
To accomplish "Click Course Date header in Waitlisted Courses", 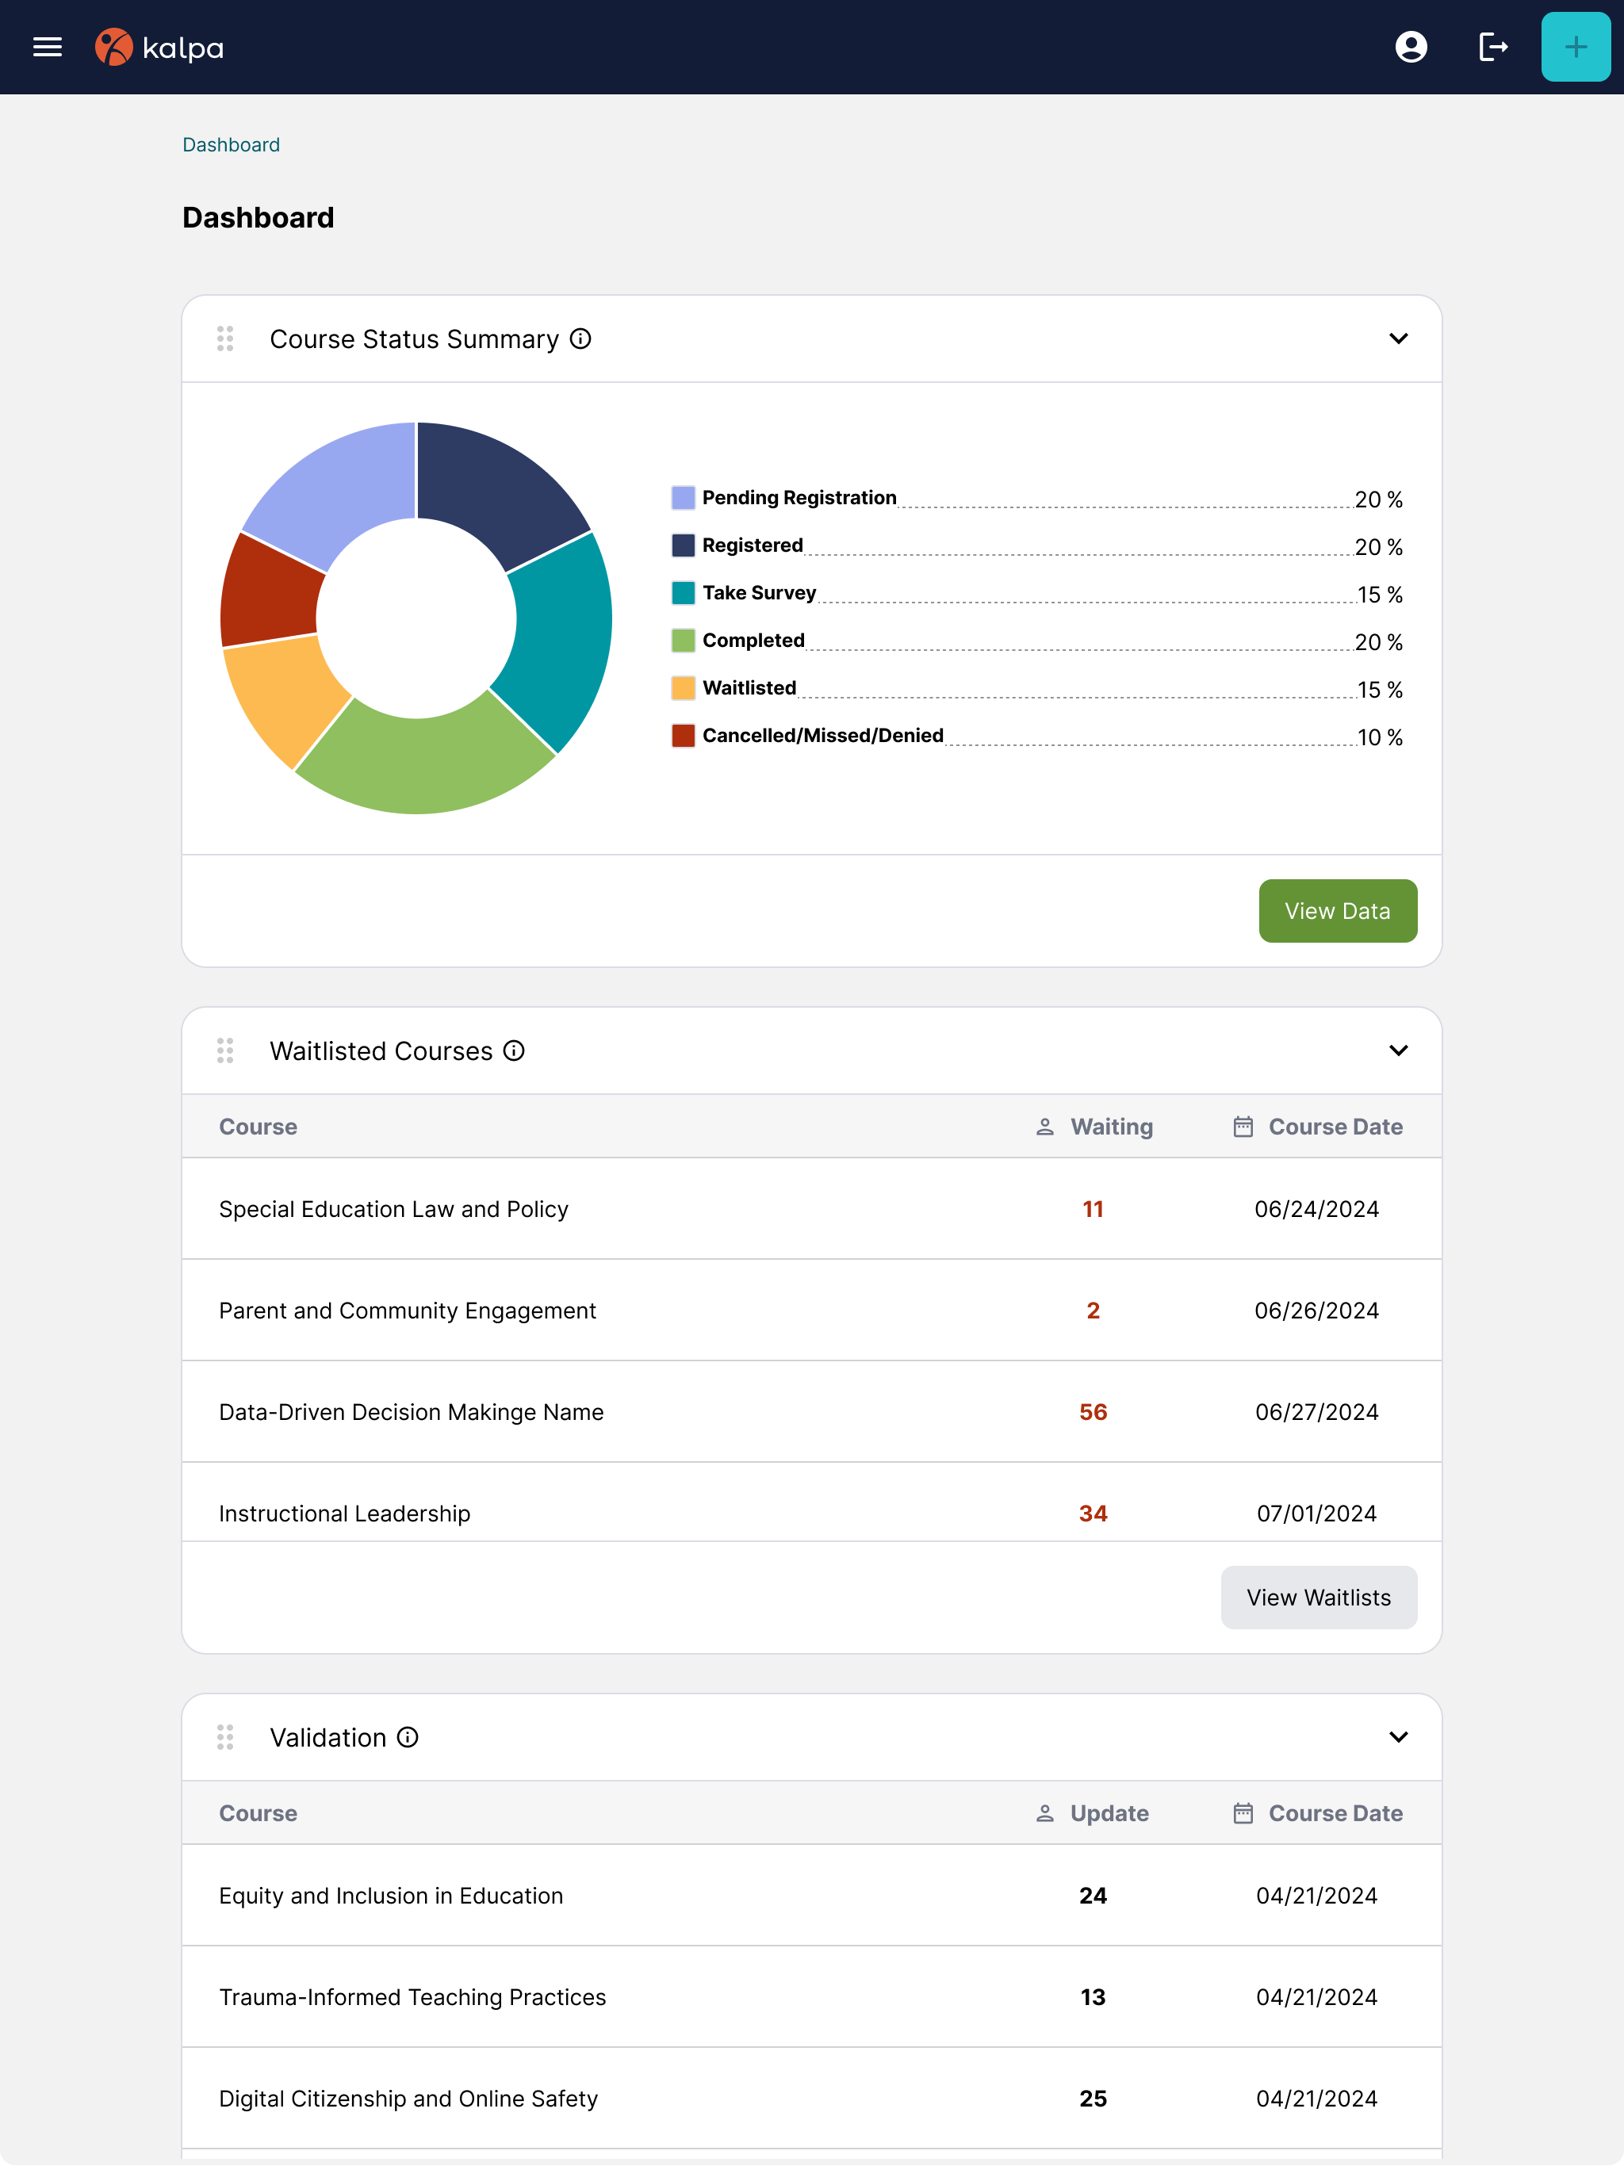I will [1335, 1127].
